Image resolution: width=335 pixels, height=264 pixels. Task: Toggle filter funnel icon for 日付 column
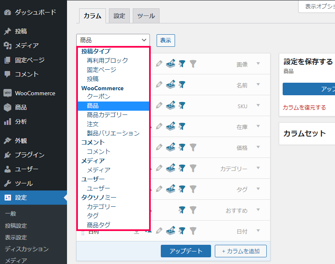[x=193, y=231]
